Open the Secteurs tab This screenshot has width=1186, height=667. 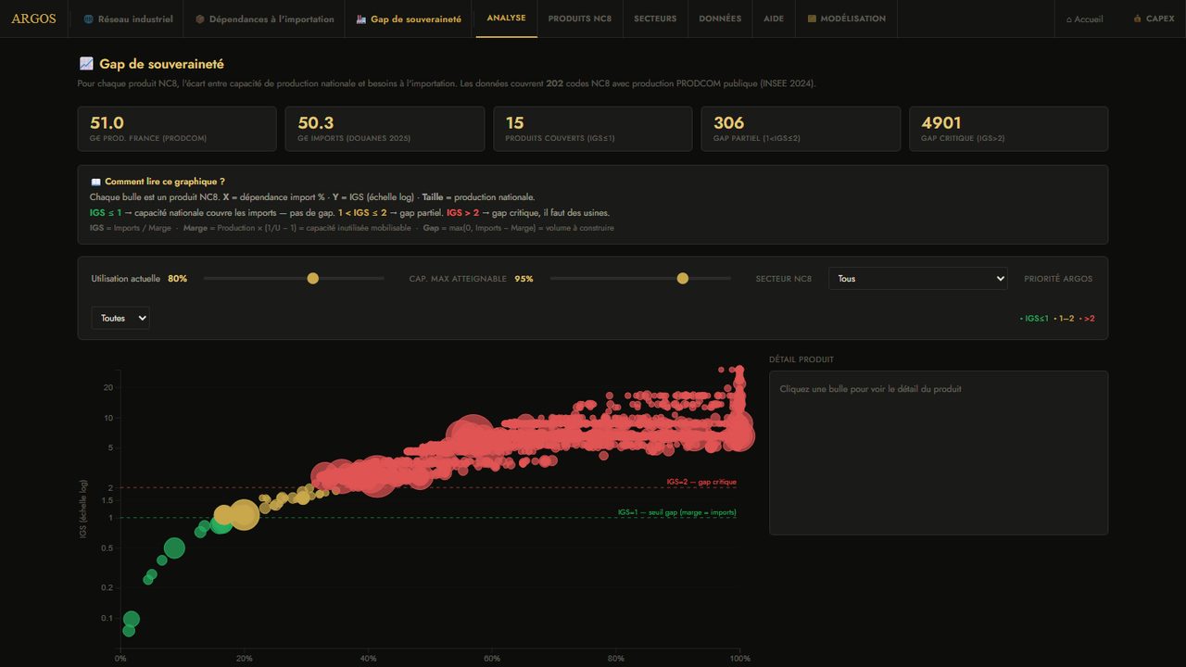coord(655,19)
